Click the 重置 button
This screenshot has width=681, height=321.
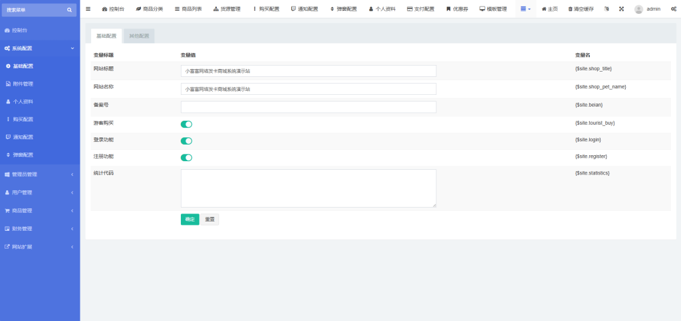tap(209, 220)
